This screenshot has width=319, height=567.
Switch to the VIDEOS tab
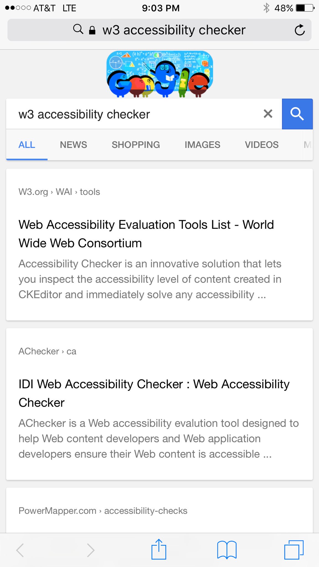262,145
